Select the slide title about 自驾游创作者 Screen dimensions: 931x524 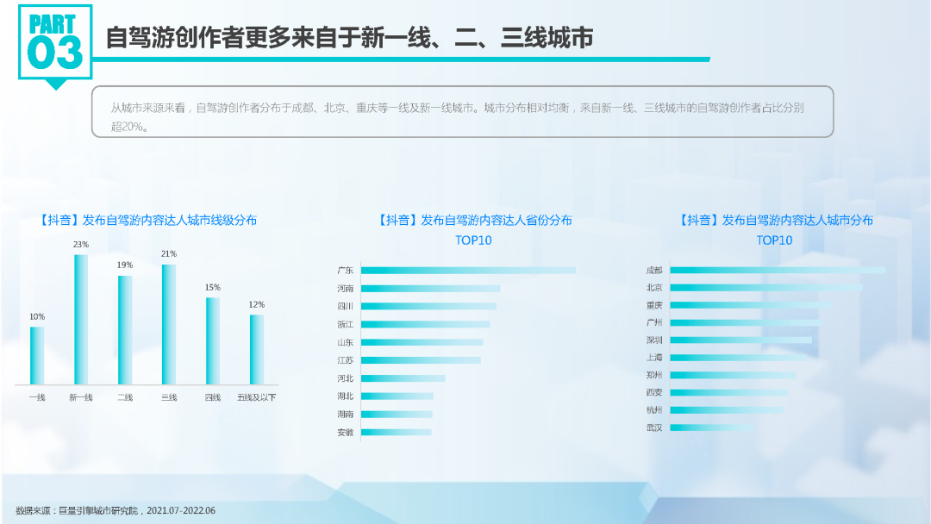tap(349, 38)
